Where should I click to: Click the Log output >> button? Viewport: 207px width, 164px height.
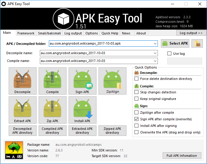coord(191,33)
